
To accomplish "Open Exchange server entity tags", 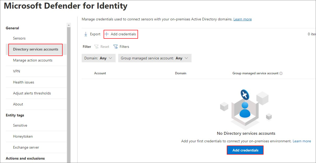I will [26, 147].
